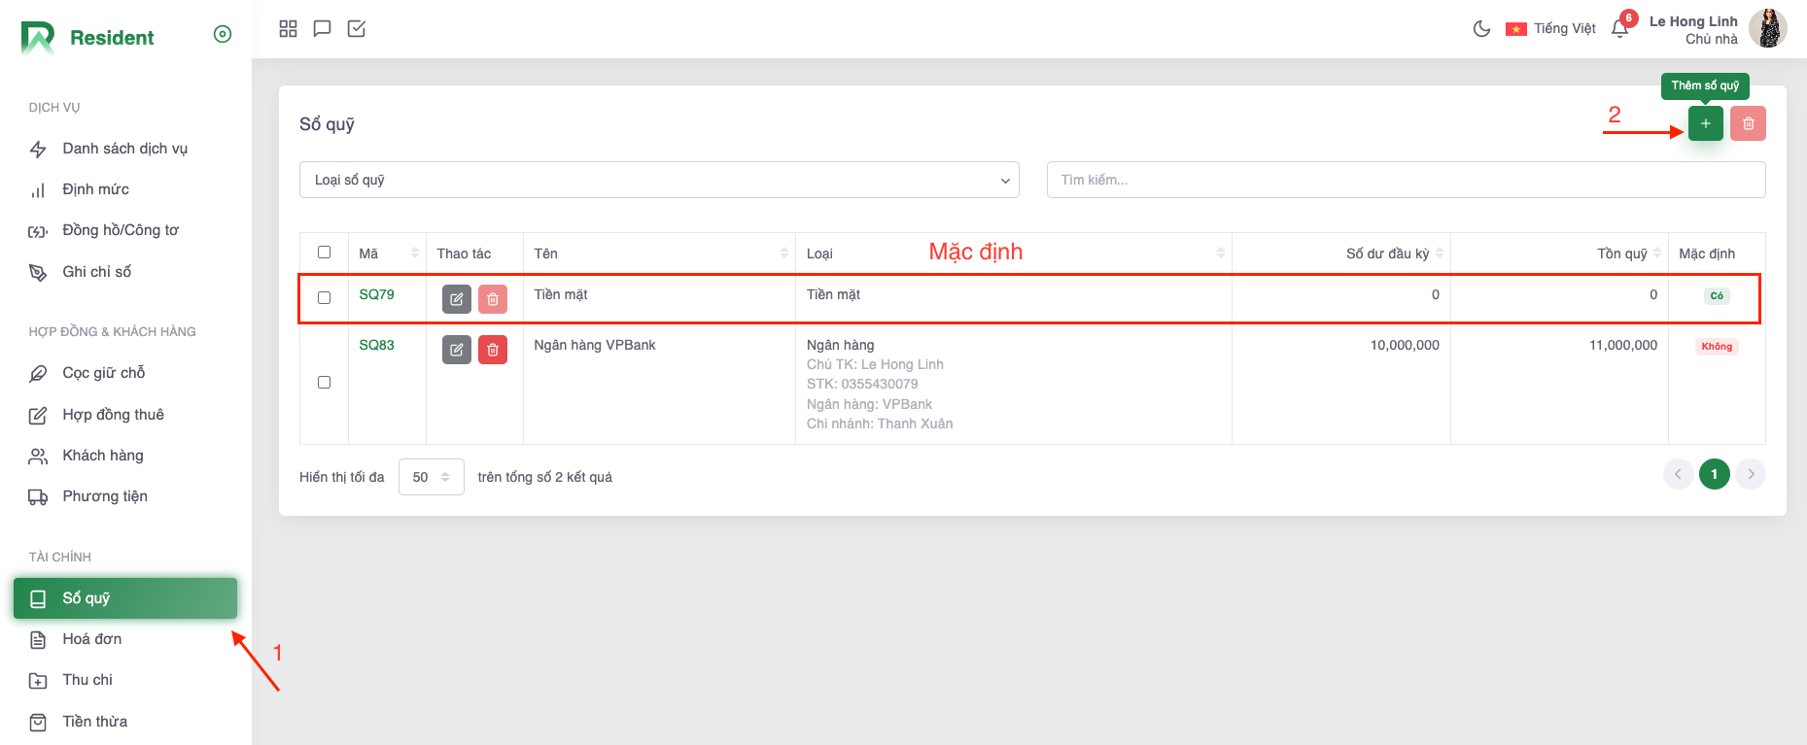Expand the Loại sổ quỹ dropdown

[x=659, y=180]
